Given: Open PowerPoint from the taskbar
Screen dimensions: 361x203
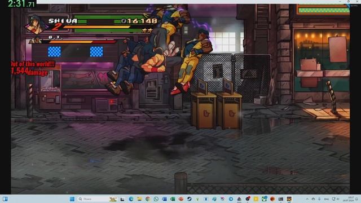Looking at the screenshot, I should [181, 199].
